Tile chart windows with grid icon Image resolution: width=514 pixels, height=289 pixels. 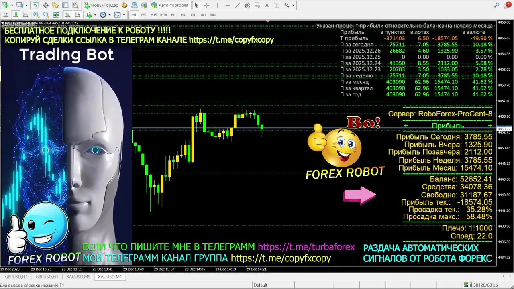click(56, 15)
